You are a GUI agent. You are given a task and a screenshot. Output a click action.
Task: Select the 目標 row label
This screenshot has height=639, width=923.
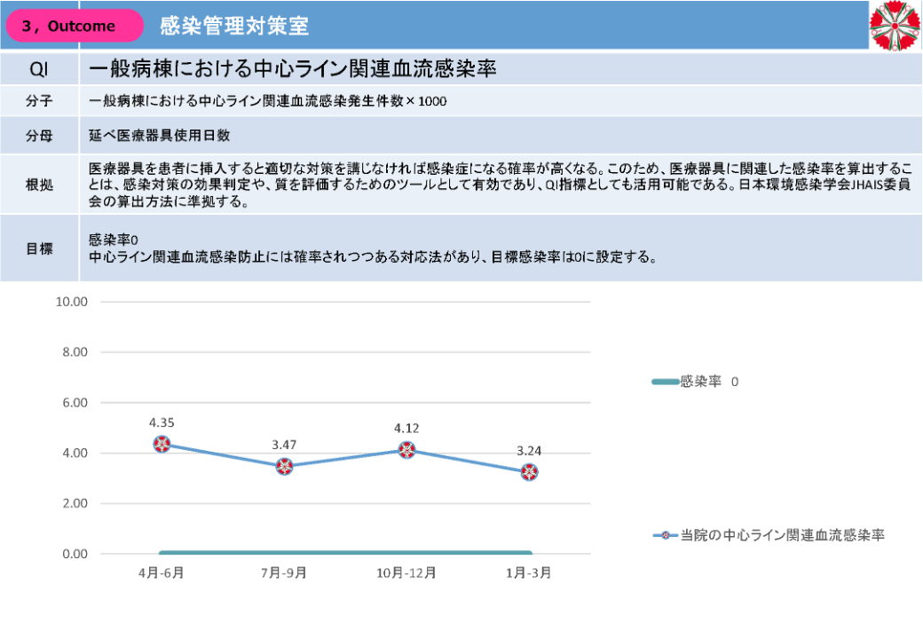tap(40, 248)
